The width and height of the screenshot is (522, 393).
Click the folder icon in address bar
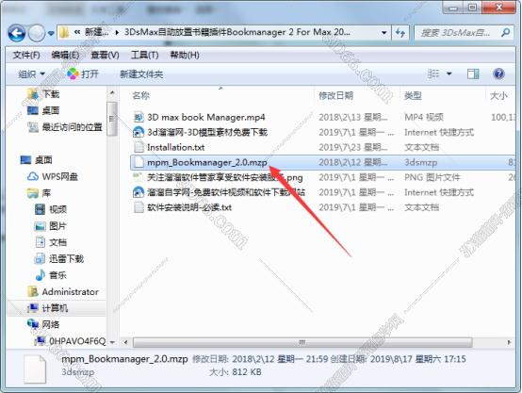[64, 32]
